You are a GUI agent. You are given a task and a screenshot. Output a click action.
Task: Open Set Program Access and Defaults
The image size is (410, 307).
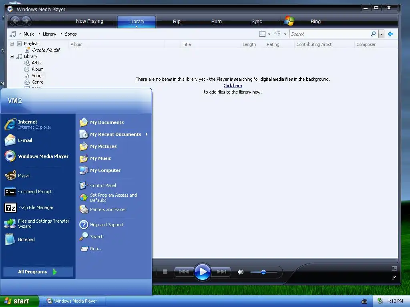tap(114, 197)
